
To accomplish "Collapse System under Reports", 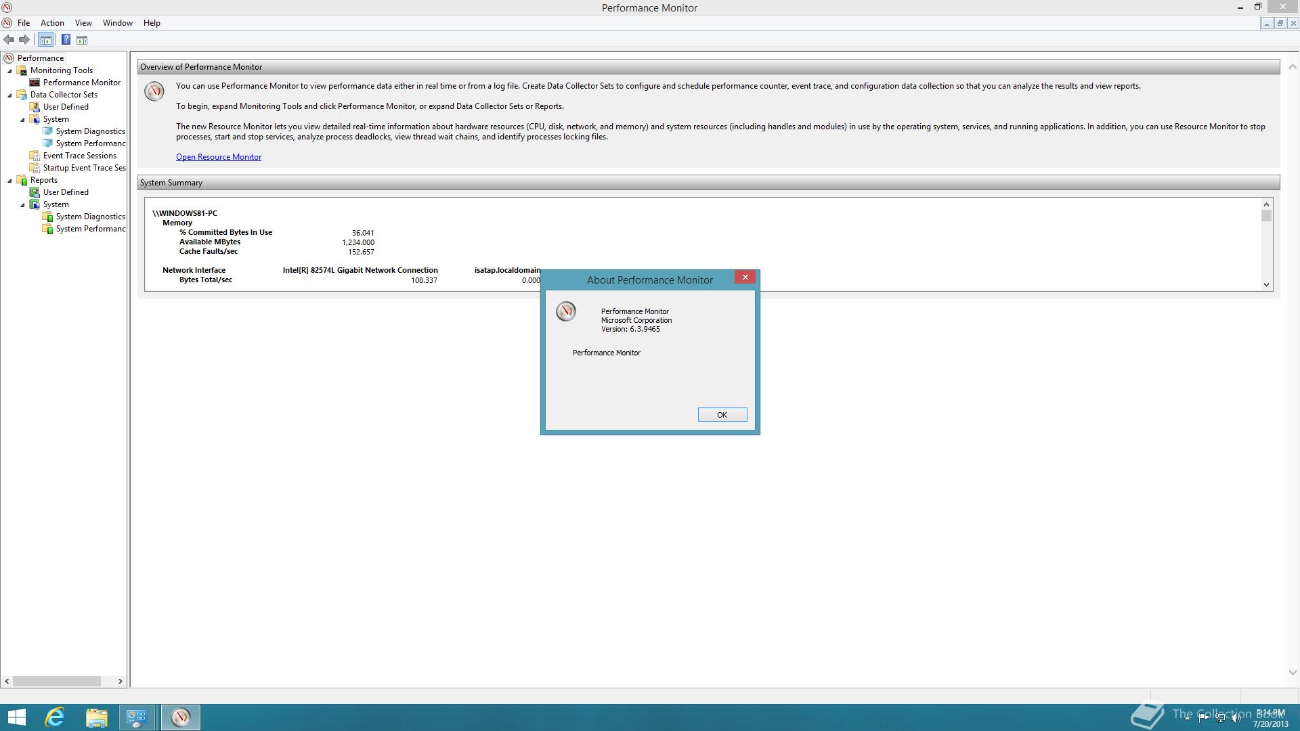I will point(22,204).
